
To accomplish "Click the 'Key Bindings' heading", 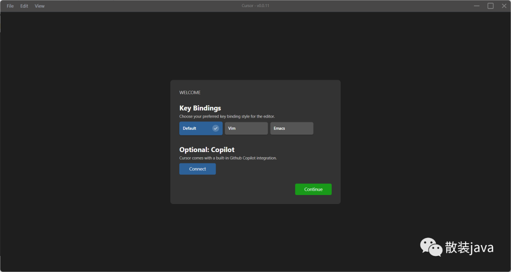I will pyautogui.click(x=200, y=108).
